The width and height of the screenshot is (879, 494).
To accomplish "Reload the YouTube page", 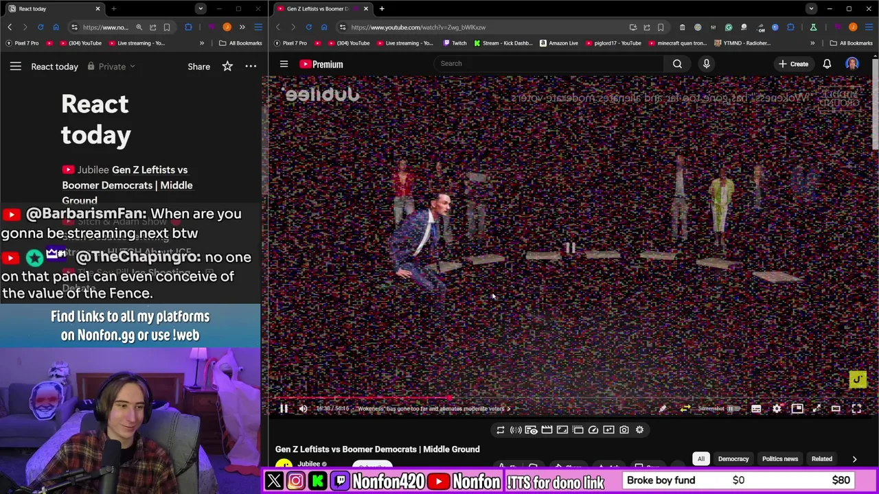I will click(x=308, y=27).
